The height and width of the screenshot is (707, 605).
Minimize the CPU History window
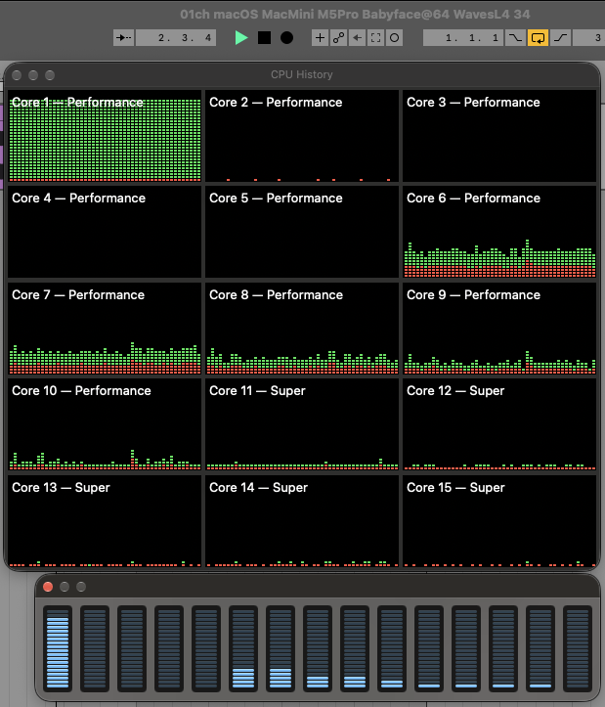click(x=33, y=75)
